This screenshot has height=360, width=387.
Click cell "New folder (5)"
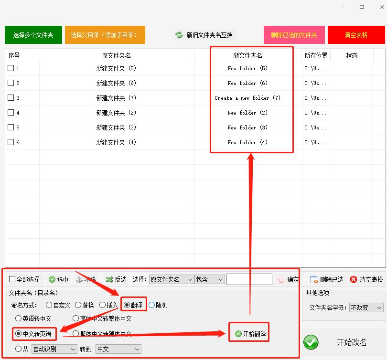247,68
